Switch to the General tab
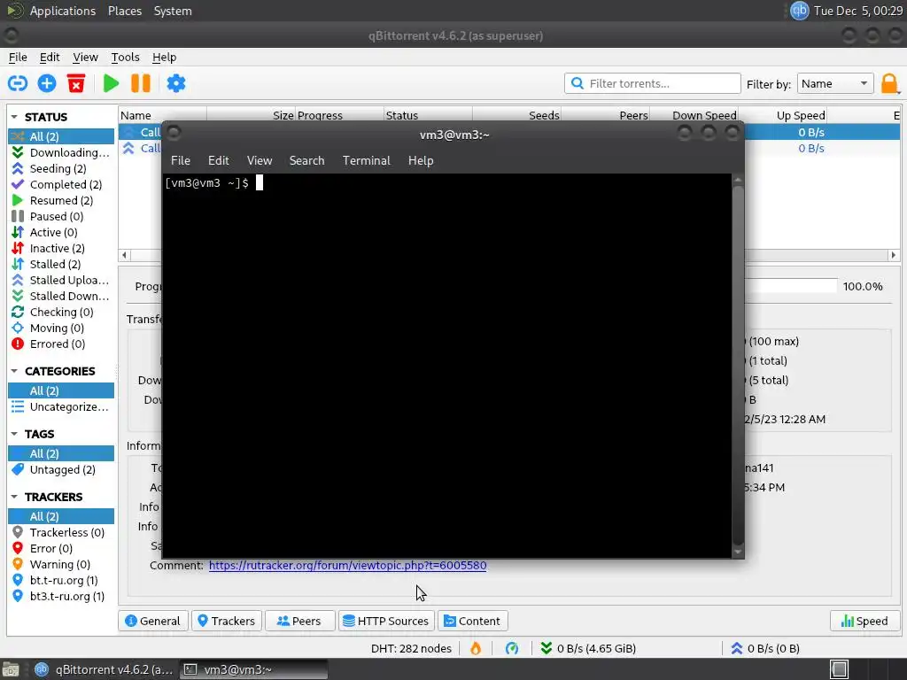This screenshot has width=907, height=680. click(153, 621)
